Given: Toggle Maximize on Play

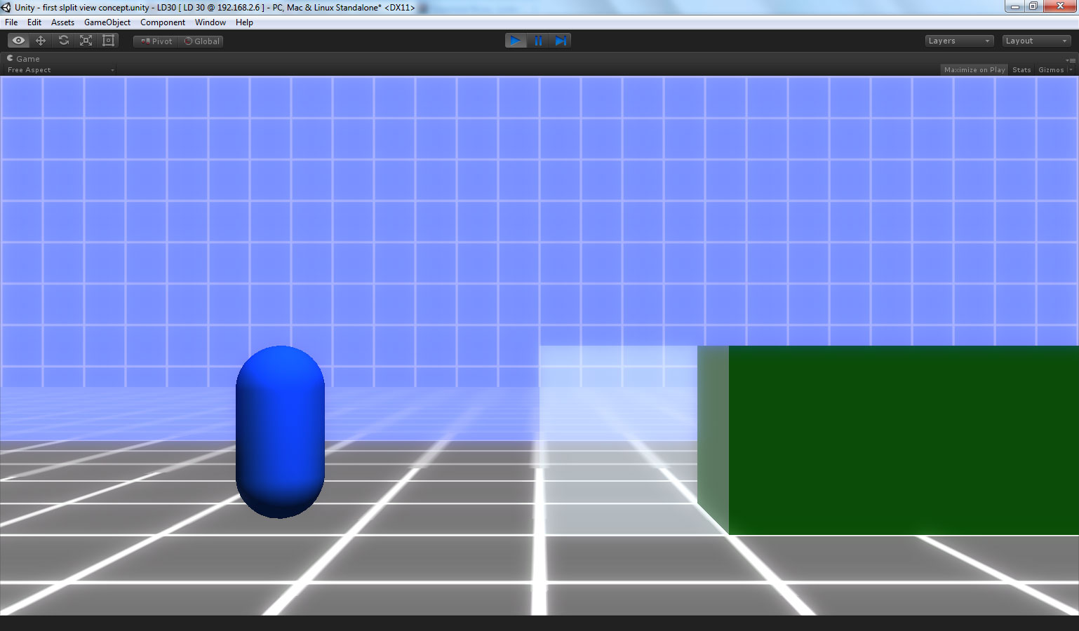Looking at the screenshot, I should pos(974,69).
